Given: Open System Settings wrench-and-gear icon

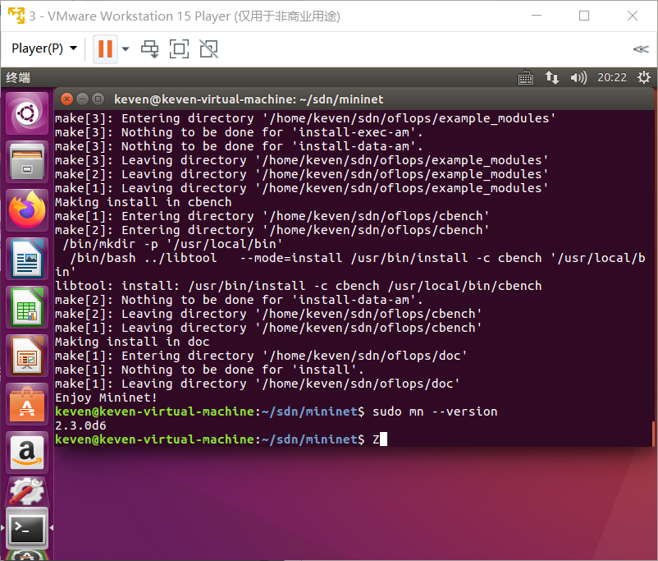Looking at the screenshot, I should (27, 492).
